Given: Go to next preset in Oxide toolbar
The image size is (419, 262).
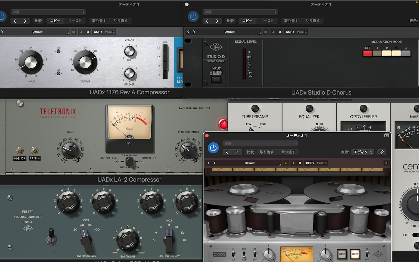Looking at the screenshot, I should (x=214, y=163).
